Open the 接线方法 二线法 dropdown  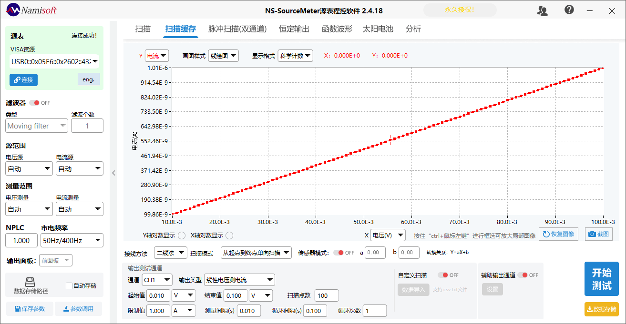pyautogui.click(x=170, y=253)
